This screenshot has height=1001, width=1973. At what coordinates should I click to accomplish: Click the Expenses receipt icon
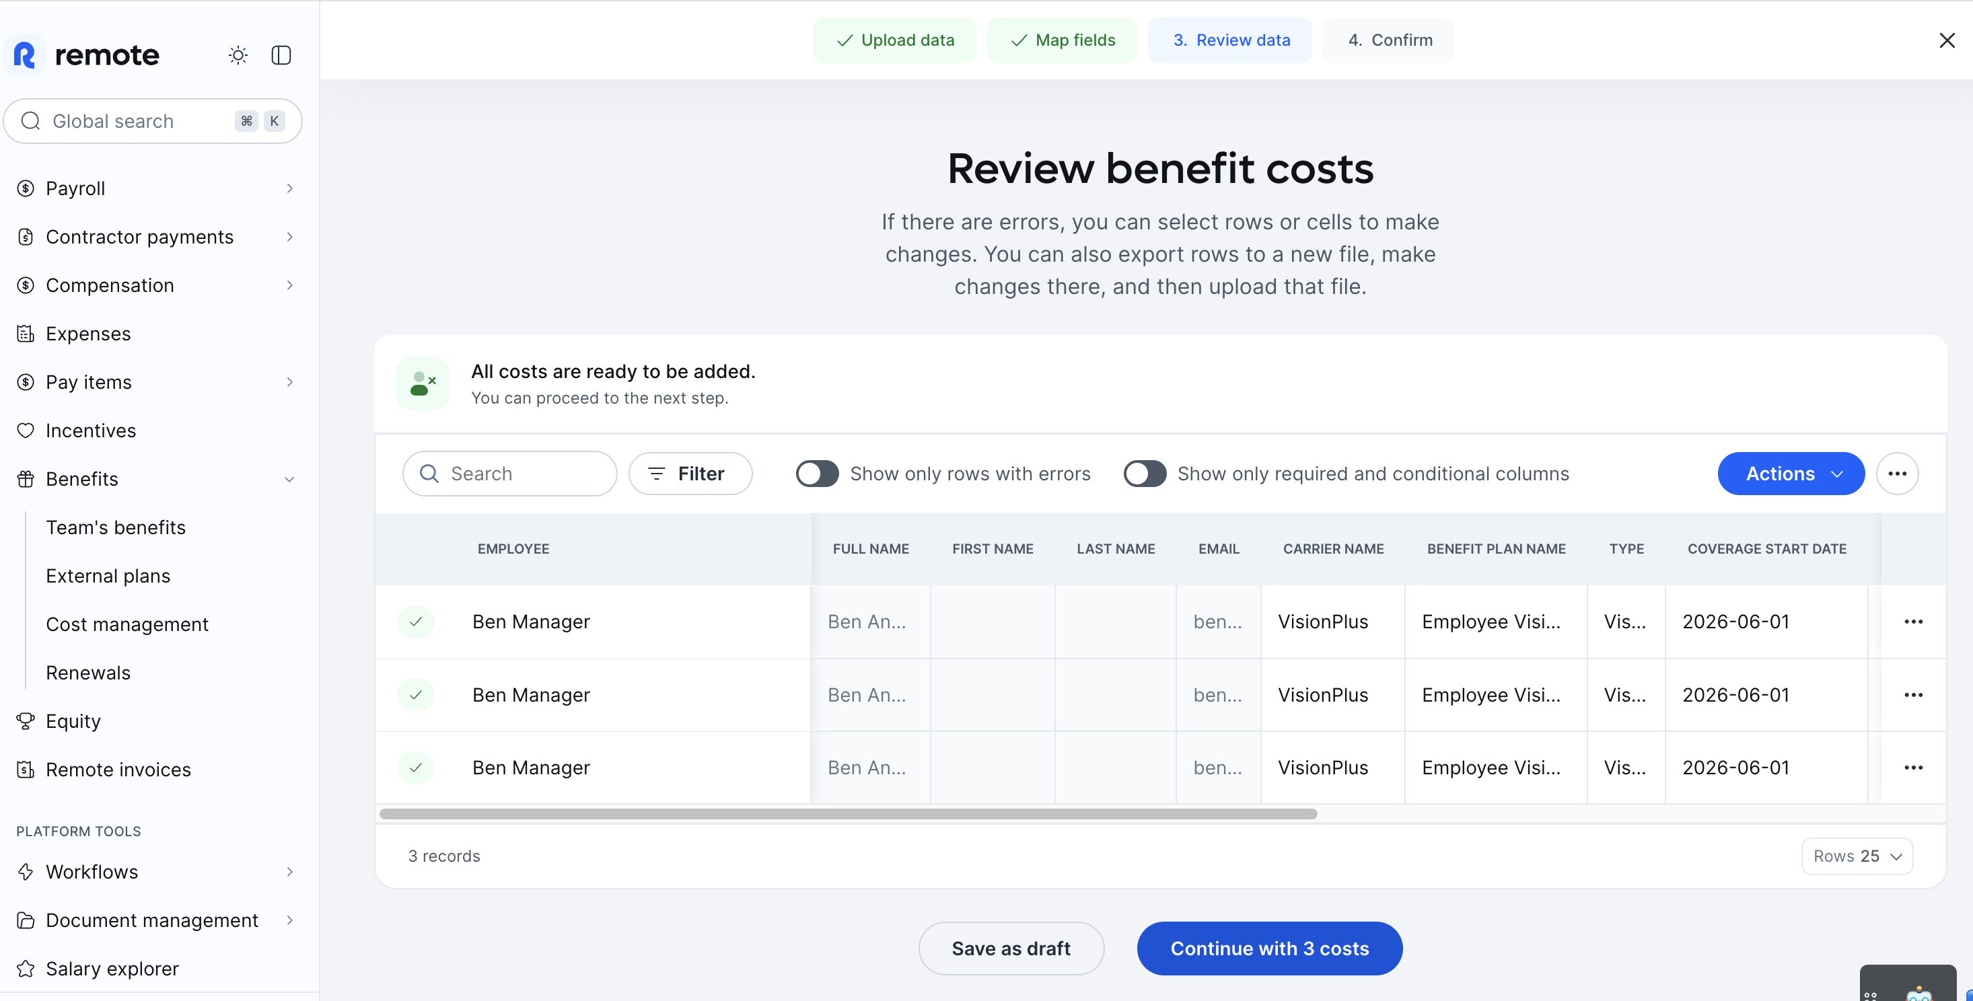tap(26, 333)
